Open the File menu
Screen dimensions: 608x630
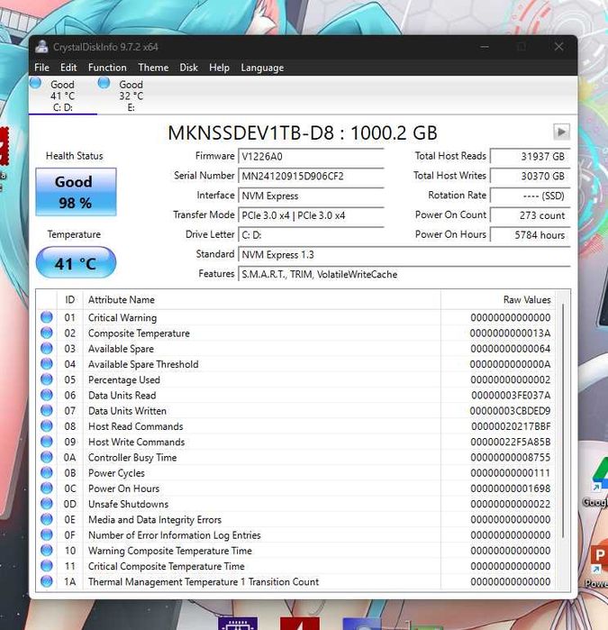pos(41,68)
